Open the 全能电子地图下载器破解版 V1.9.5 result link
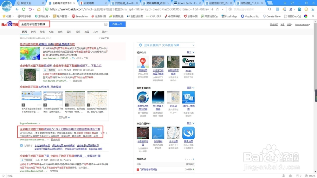 tap(60, 129)
